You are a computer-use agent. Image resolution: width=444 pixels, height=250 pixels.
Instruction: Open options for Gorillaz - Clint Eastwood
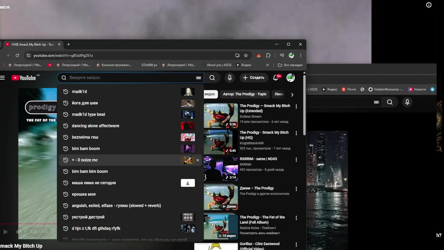[296, 244]
